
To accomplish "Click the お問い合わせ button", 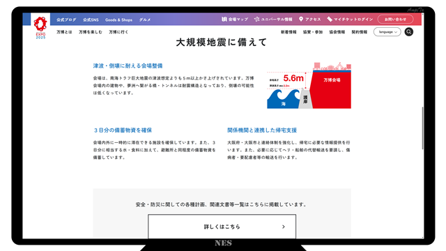I will pyautogui.click(x=395, y=20).
